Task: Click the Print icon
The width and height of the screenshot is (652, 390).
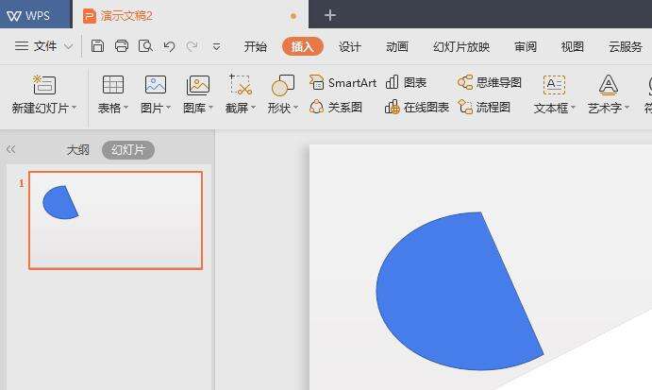Action: [122, 45]
